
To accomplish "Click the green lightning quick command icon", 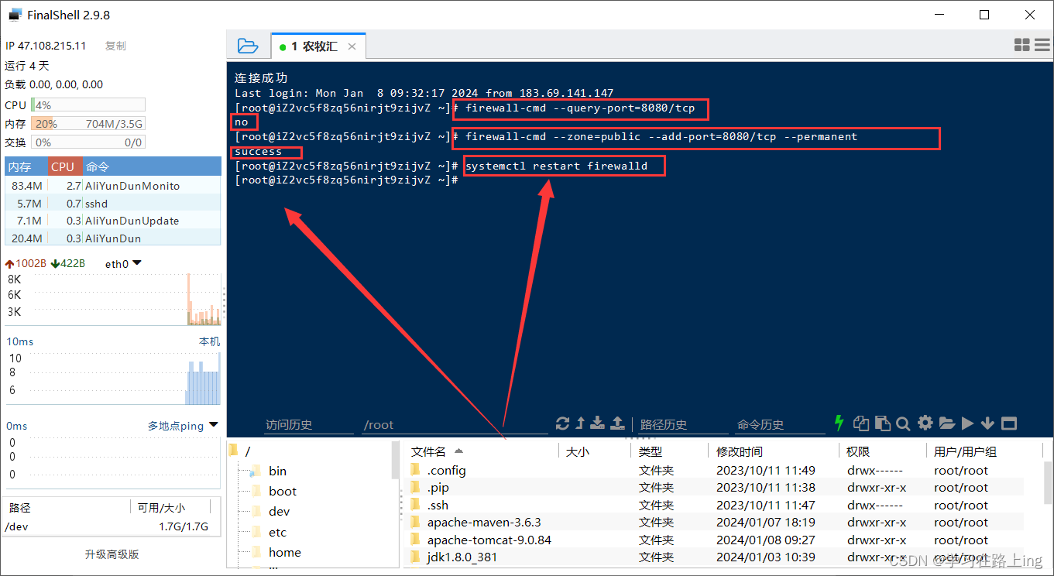I will pos(839,423).
